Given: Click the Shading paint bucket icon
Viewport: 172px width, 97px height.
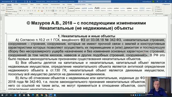Looking at the screenshot, I should [60, 11].
